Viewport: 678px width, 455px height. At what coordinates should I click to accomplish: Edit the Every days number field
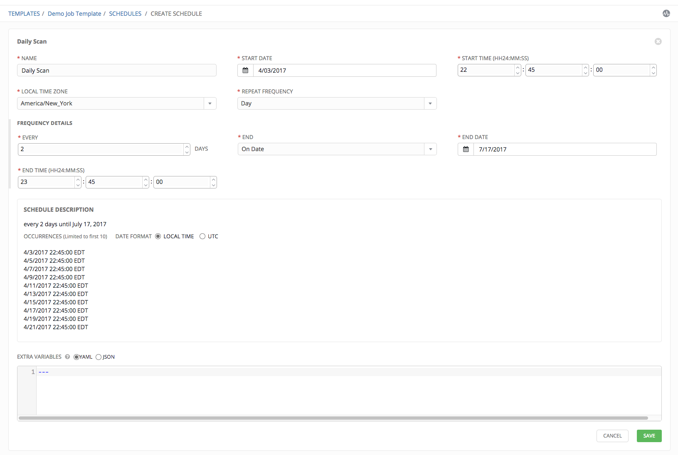(101, 149)
